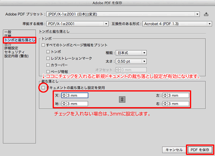Click the PDF を保存 button
Screen dimensions: 215x156
[200, 150]
